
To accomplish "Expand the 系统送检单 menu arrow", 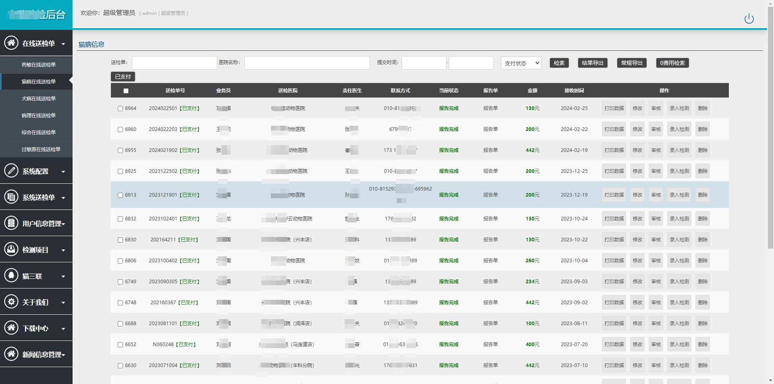I will tap(63, 198).
